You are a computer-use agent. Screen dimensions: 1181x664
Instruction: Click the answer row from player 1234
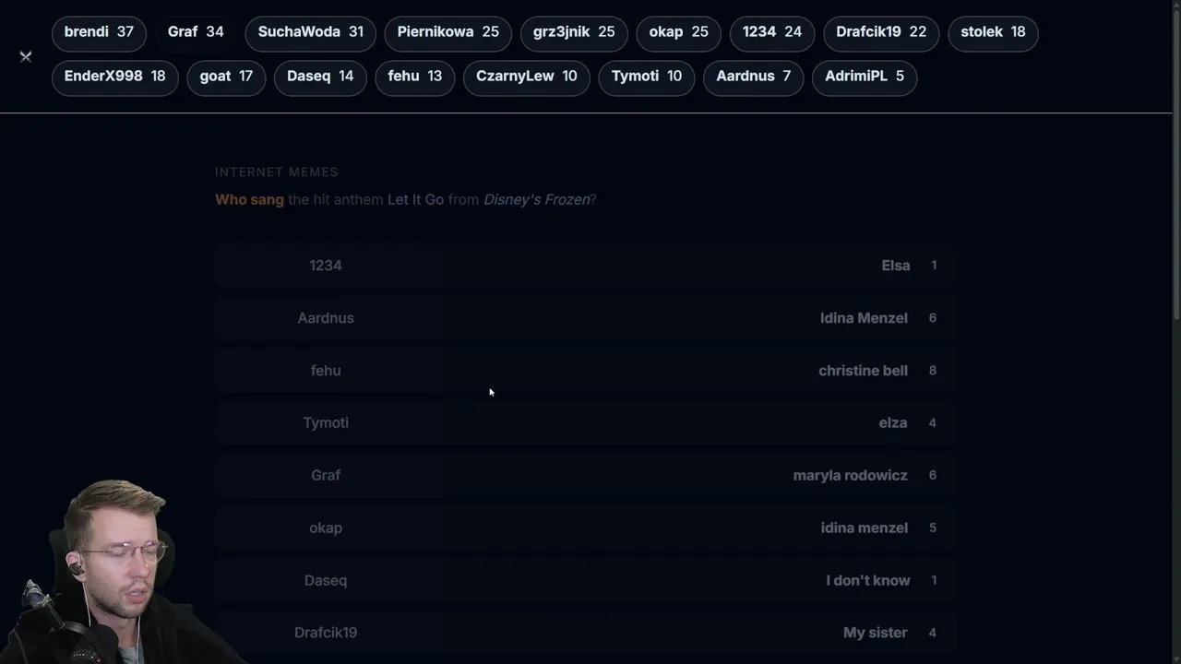point(586,266)
